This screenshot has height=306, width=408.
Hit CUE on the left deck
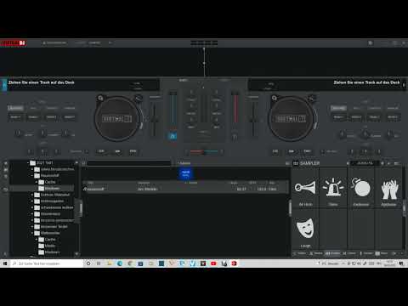point(101,151)
